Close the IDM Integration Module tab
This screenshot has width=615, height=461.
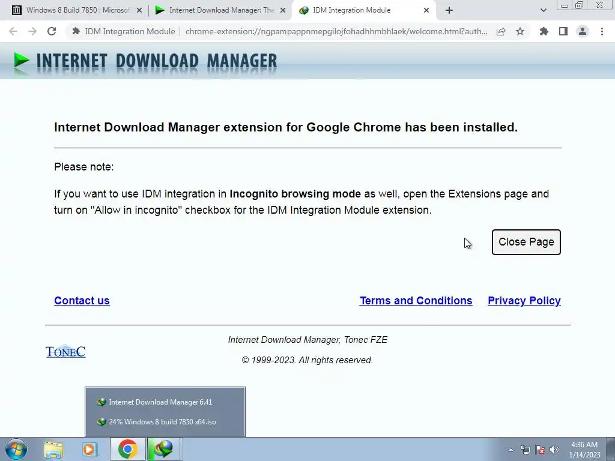426,11
